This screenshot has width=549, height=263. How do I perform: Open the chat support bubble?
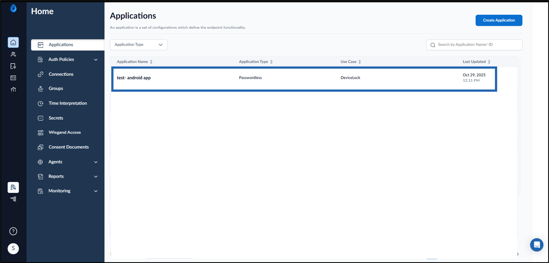[x=537, y=245]
